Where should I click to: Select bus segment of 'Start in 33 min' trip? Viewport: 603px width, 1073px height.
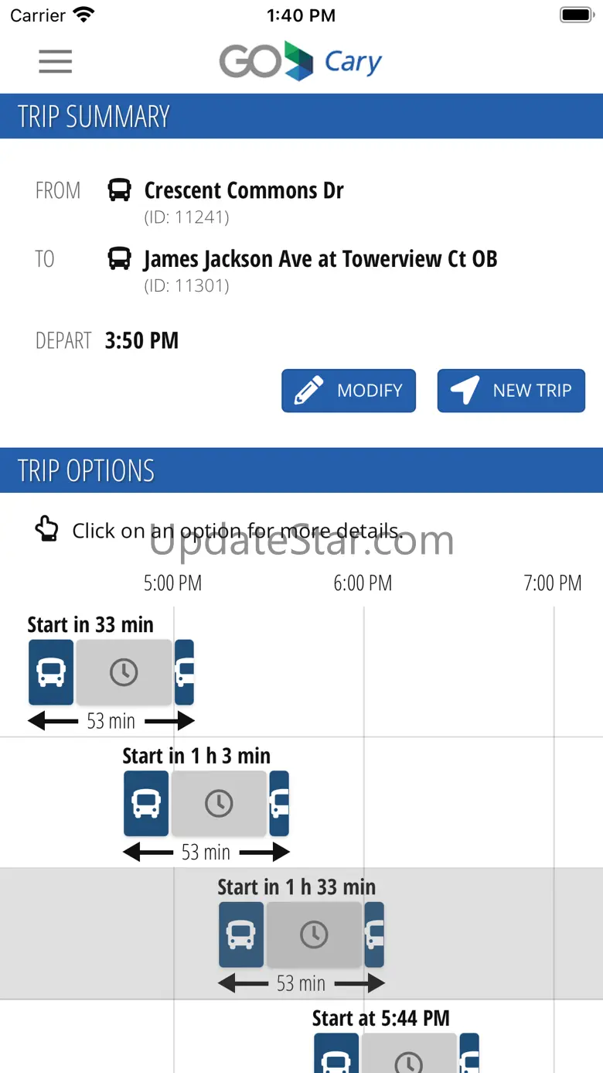51,672
